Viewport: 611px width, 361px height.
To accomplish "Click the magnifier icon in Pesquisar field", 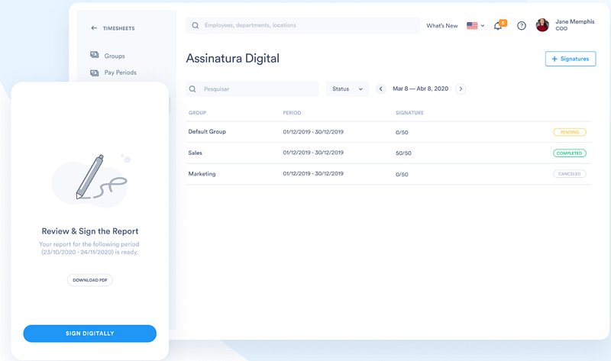I will tap(192, 89).
